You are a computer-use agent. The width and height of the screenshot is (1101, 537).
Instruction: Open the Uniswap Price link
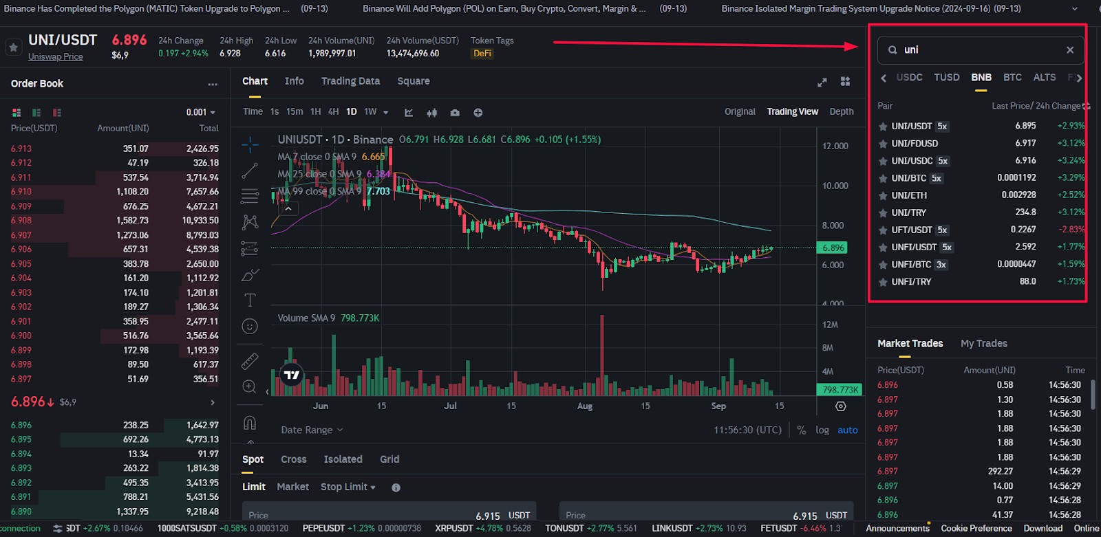click(56, 56)
